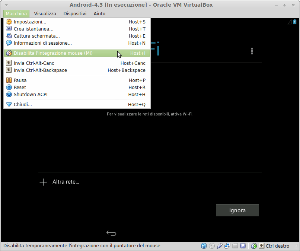
Task: Click the keyboard capture arrow status icon
Action: click(x=261, y=246)
